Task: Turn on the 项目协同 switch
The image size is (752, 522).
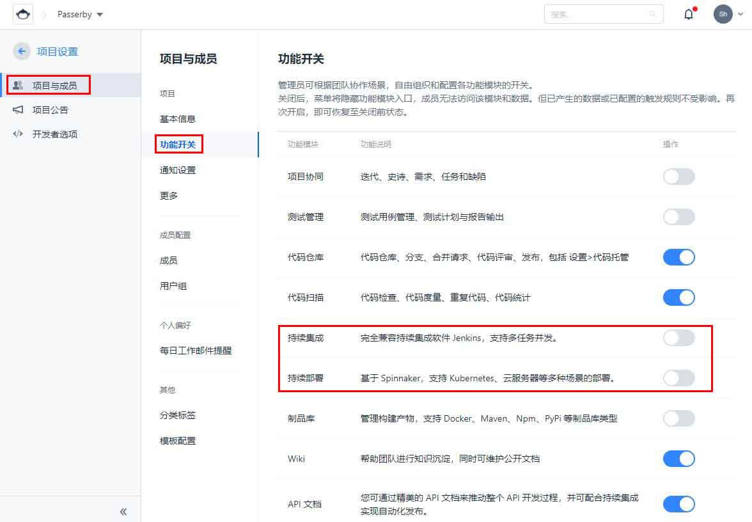Action: tap(678, 177)
